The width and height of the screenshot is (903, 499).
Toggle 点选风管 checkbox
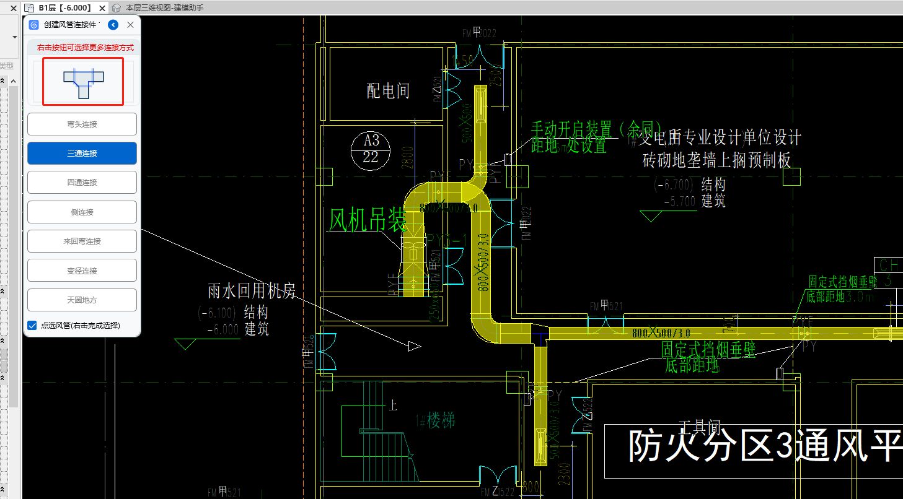[x=32, y=325]
